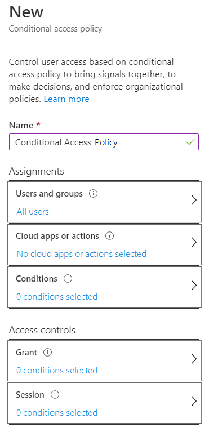Screen dimensions: 209x432
Task: Click the info icon next to Cloud apps or actions
Action: (110, 236)
